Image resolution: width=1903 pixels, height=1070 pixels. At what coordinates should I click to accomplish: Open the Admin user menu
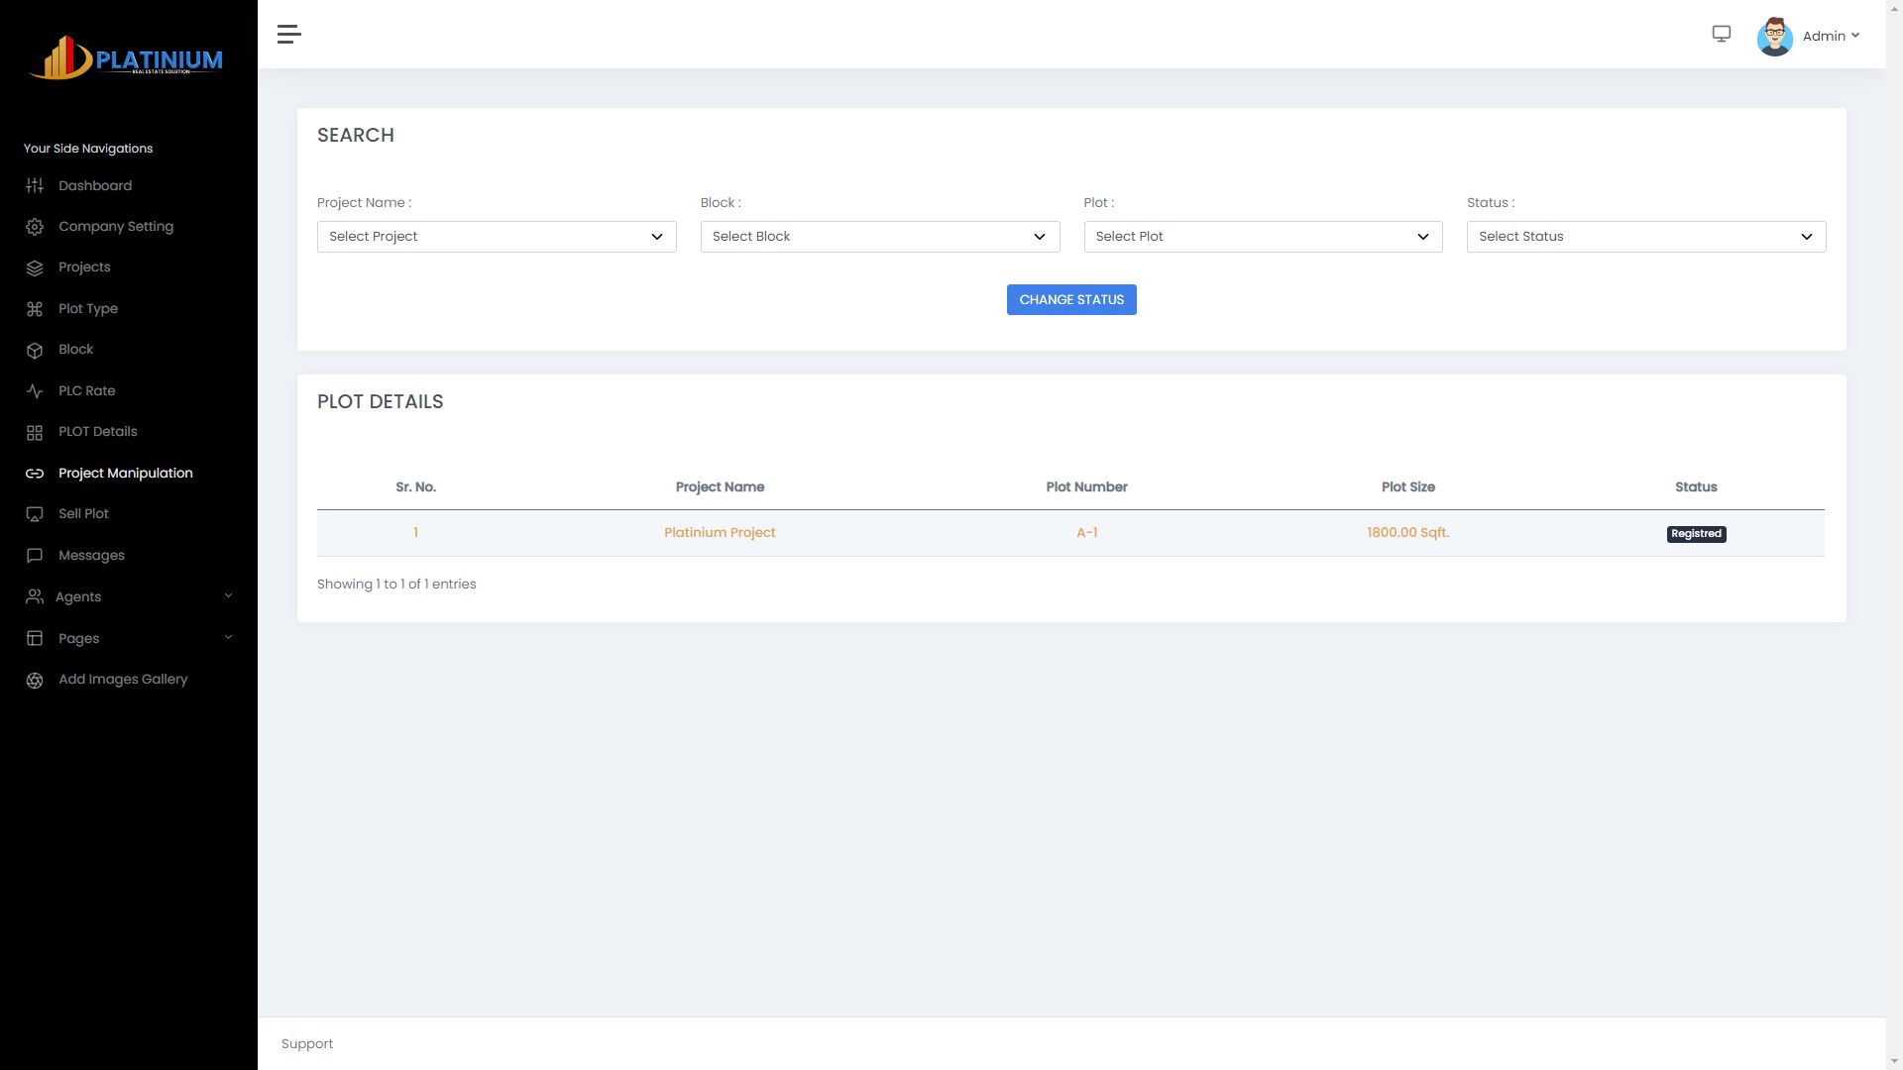pos(1830,37)
